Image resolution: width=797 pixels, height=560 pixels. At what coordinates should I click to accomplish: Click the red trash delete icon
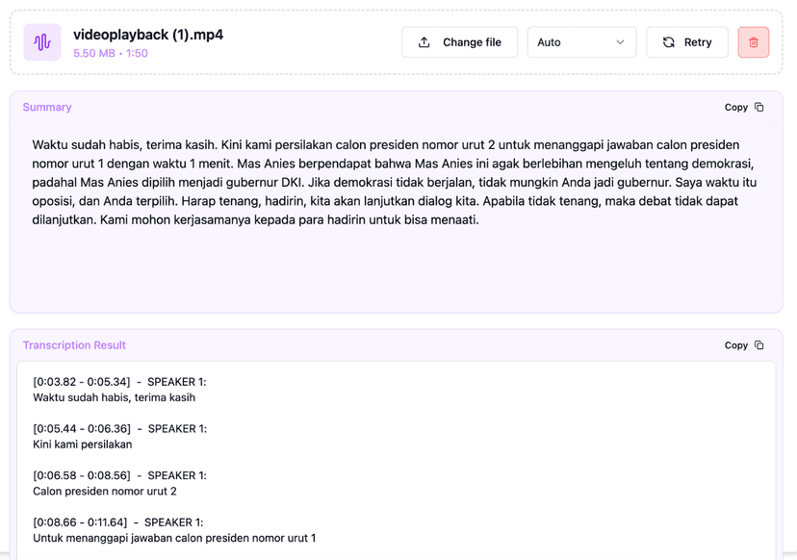(x=753, y=41)
